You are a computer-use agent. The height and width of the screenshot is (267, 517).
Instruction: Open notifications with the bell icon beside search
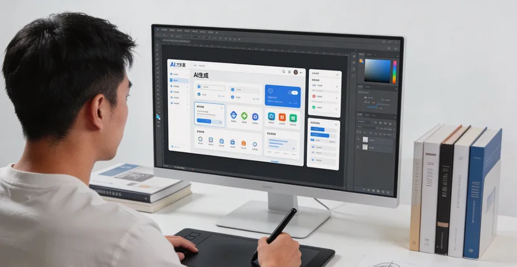[289, 71]
